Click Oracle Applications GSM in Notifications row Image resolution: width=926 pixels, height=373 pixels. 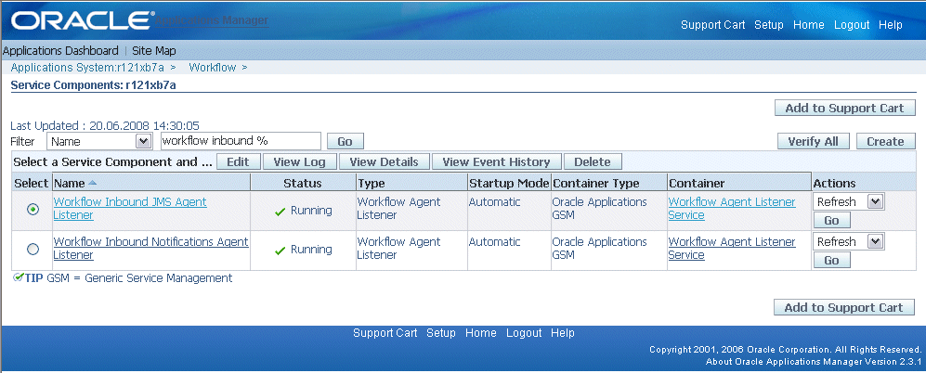tap(599, 248)
